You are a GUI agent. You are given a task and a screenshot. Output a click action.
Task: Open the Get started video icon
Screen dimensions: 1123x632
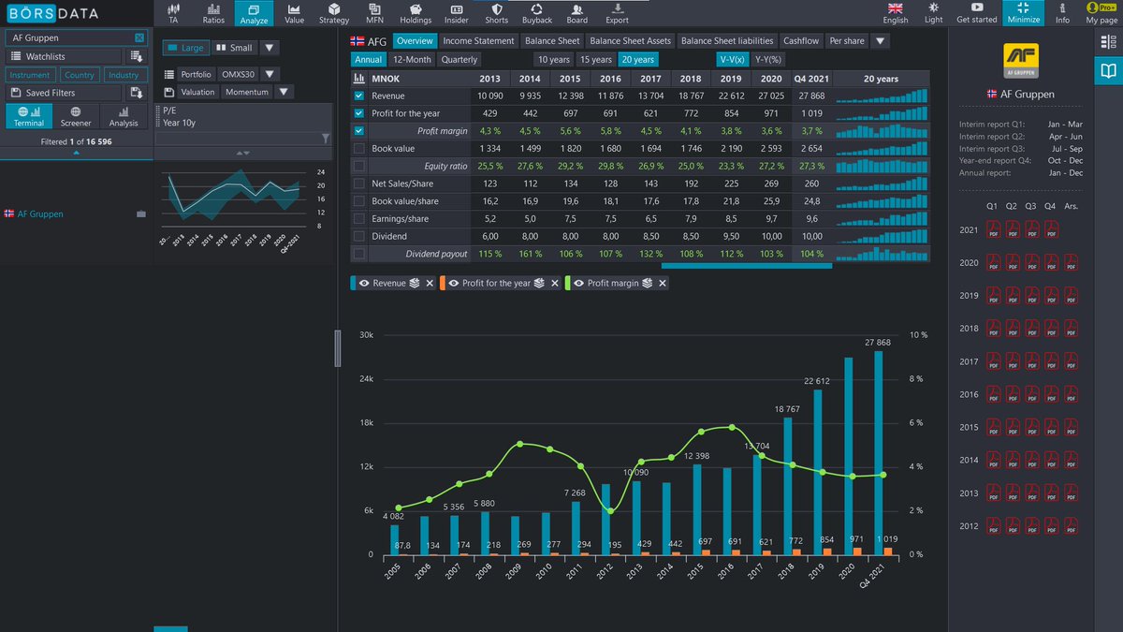[977, 8]
